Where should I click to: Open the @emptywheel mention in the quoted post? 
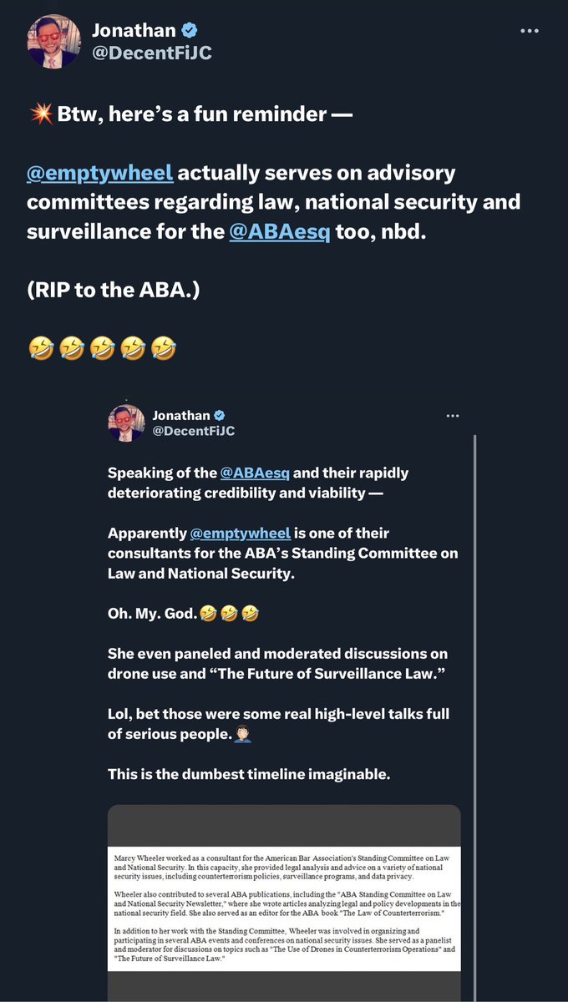[240, 533]
